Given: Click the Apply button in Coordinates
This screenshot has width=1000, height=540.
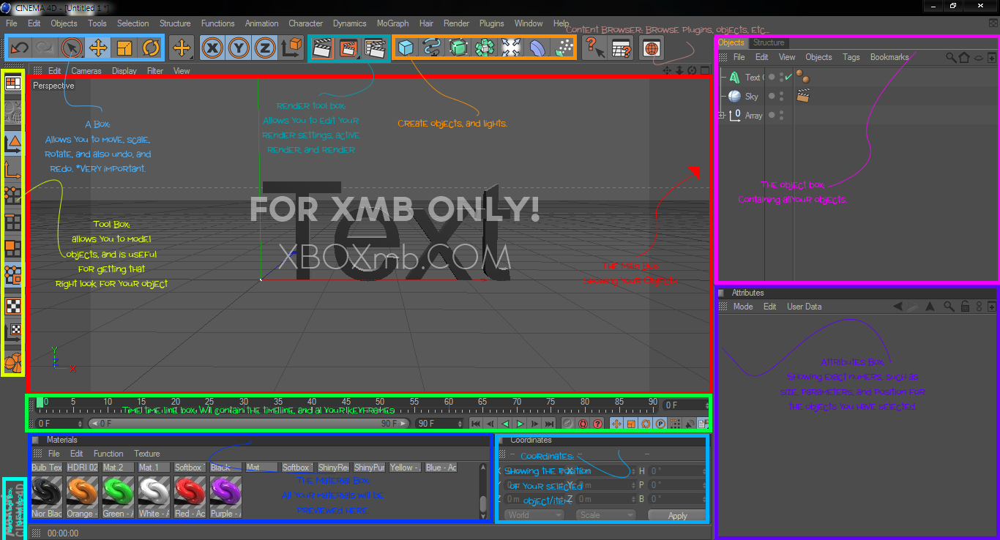Looking at the screenshot, I should (x=677, y=516).
